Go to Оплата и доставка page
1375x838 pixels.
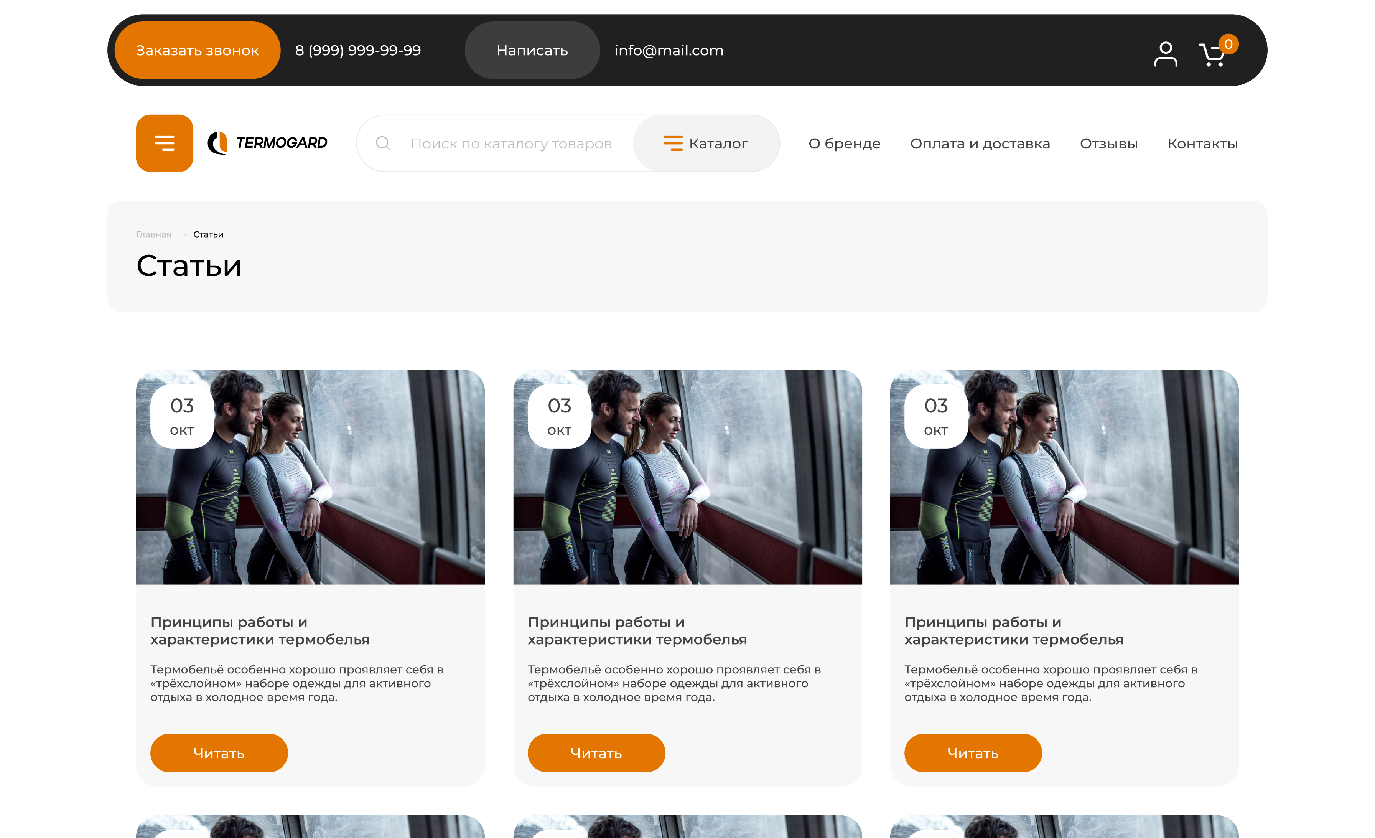coord(980,144)
